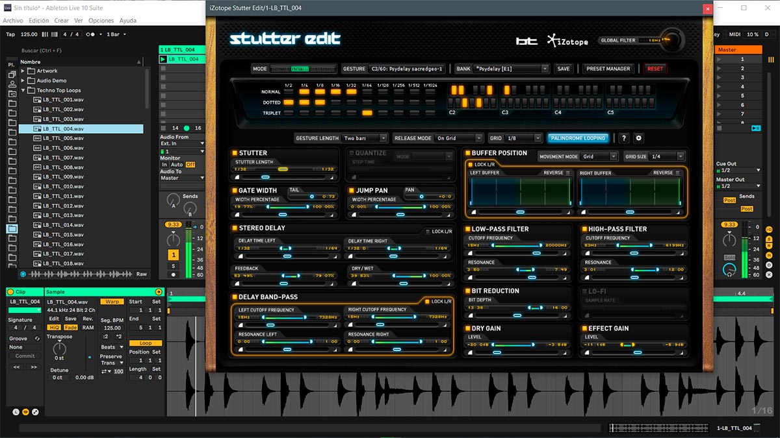Open the Movement Mode dropdown
Image resolution: width=780 pixels, height=438 pixels.
pos(599,156)
